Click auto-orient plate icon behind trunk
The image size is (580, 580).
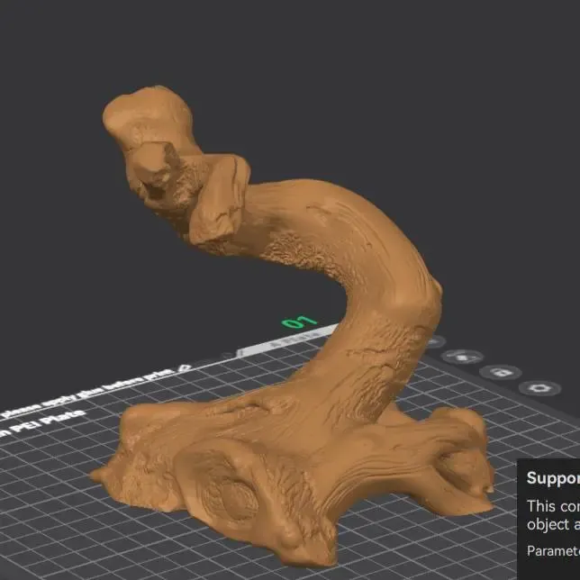(435, 342)
